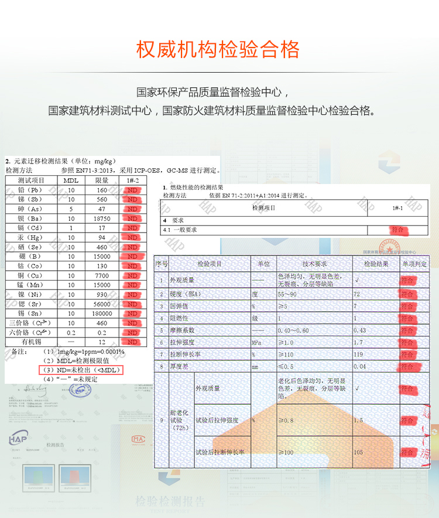439x518 pixels.
Task: Click ND result in 汞（Hg） row
Action: click(x=132, y=237)
